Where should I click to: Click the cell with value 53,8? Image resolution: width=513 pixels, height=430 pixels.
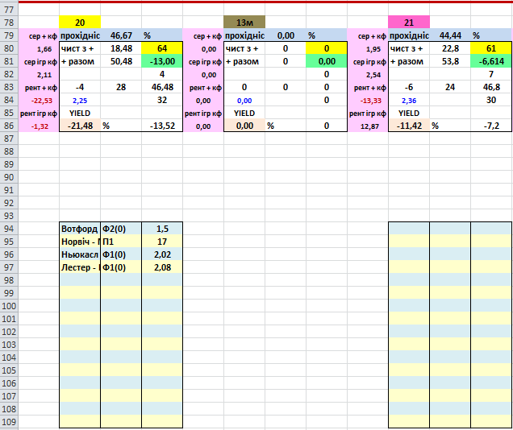tap(450, 61)
